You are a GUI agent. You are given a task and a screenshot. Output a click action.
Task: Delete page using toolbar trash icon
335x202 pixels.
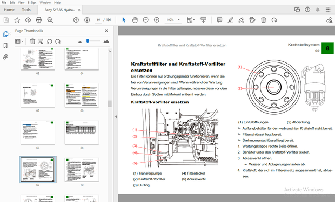coord(264,20)
